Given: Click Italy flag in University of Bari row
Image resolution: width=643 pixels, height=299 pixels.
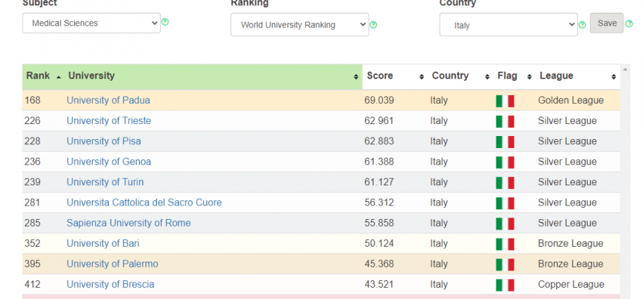Looking at the screenshot, I should 505,244.
